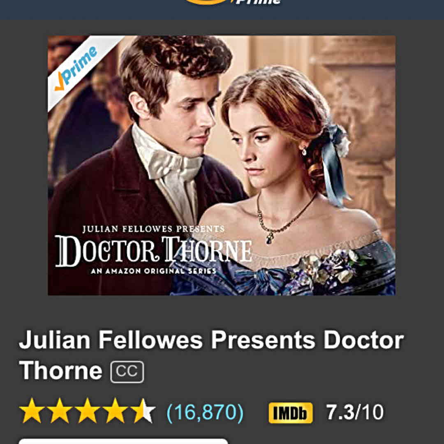Tap the white button at bottom edge
The width and height of the screenshot is (444, 444).
(123, 441)
